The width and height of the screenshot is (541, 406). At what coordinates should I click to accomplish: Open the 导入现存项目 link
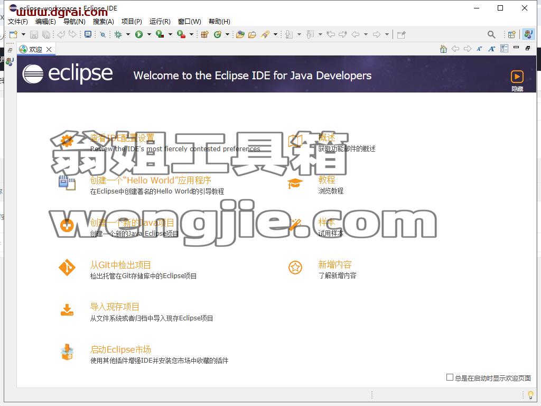click(115, 307)
